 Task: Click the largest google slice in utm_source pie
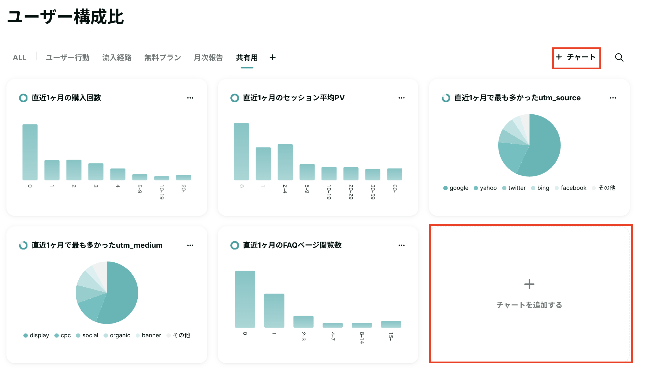coord(544,146)
